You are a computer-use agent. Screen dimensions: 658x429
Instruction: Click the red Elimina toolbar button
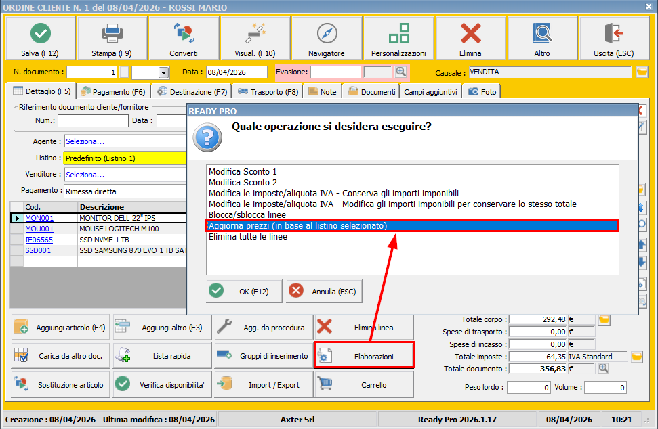[x=470, y=38]
